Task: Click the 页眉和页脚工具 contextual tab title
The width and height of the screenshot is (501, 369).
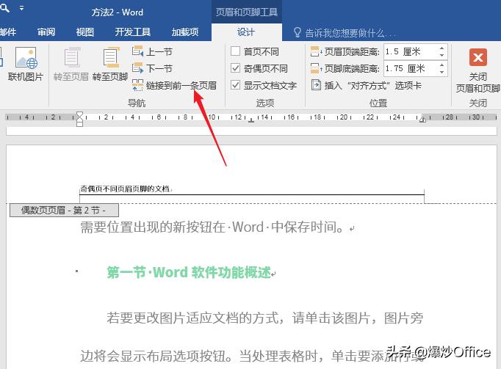Action: [247, 12]
